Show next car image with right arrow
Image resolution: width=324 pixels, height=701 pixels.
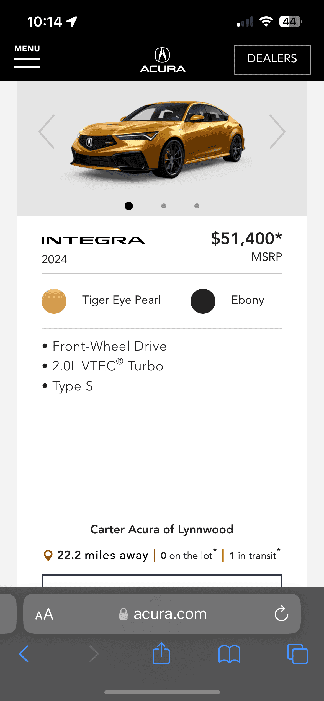pyautogui.click(x=277, y=132)
